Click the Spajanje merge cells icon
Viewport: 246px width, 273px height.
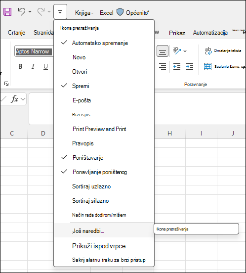207,66
